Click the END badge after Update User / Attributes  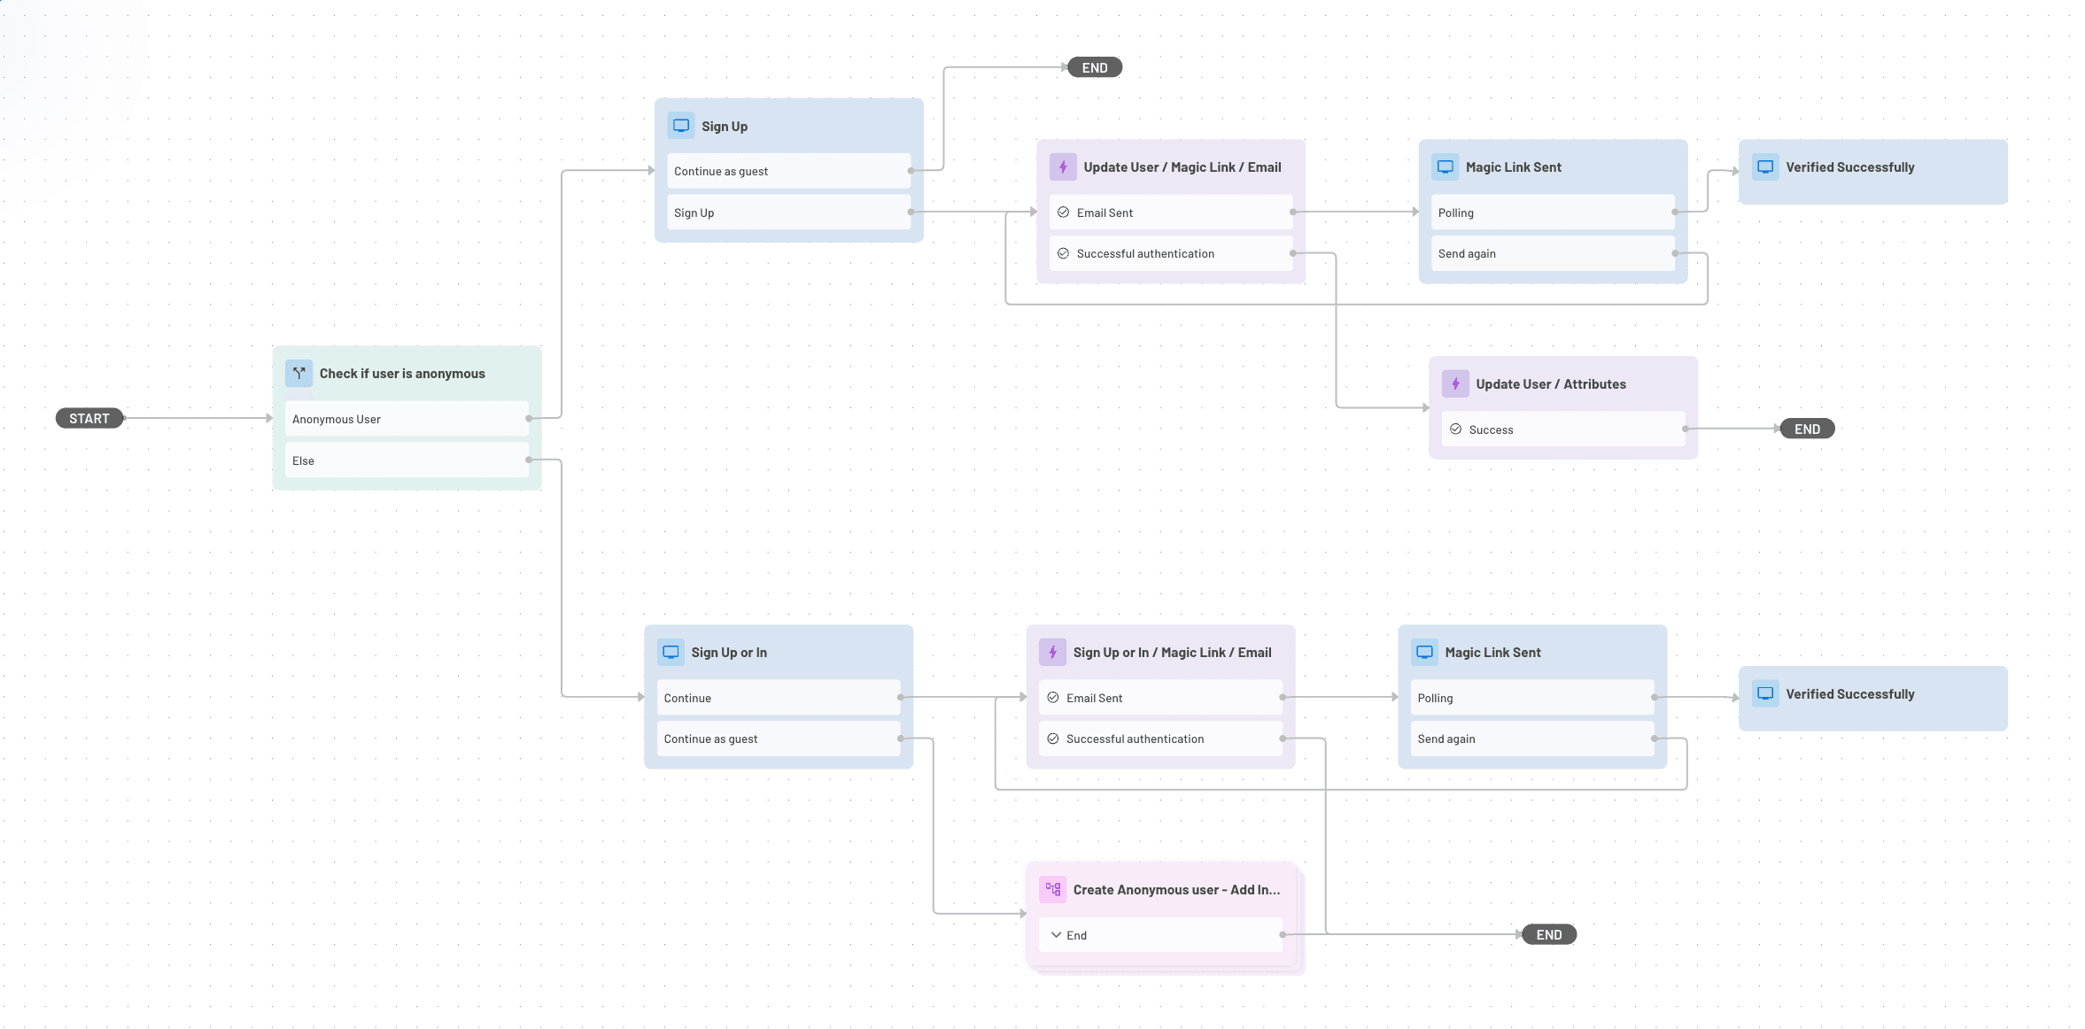coord(1807,428)
